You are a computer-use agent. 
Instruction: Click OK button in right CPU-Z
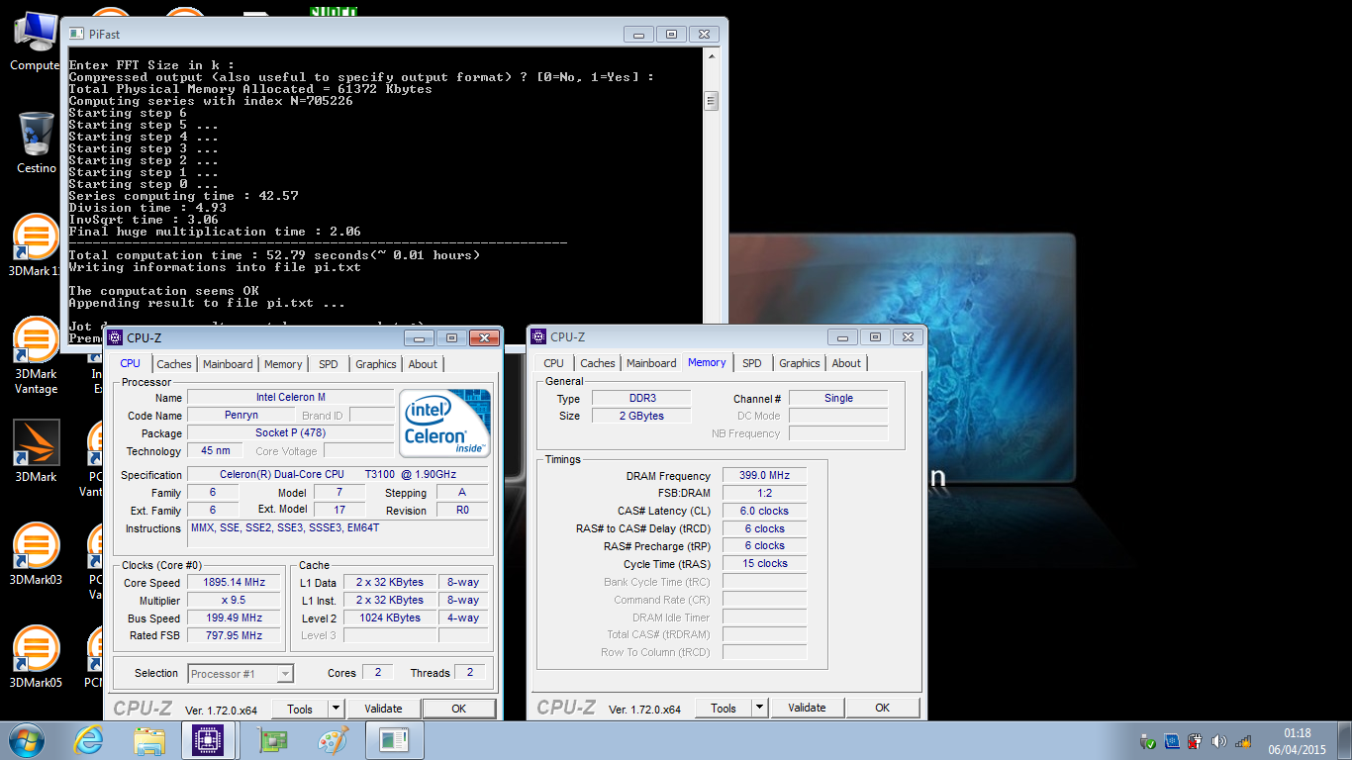pyautogui.click(x=882, y=708)
